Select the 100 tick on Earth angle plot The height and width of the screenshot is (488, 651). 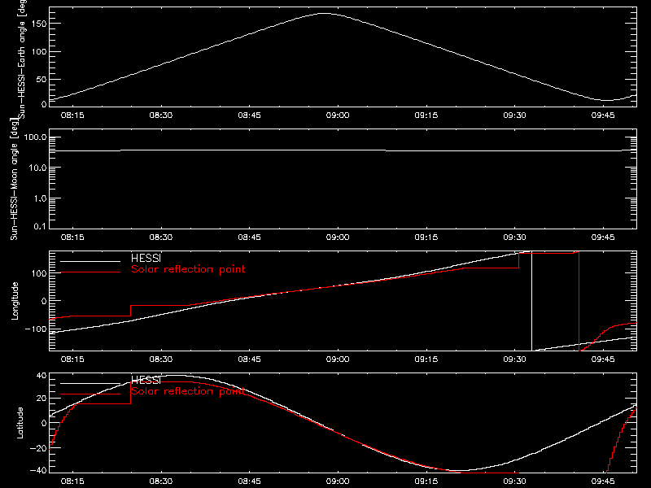coord(39,51)
